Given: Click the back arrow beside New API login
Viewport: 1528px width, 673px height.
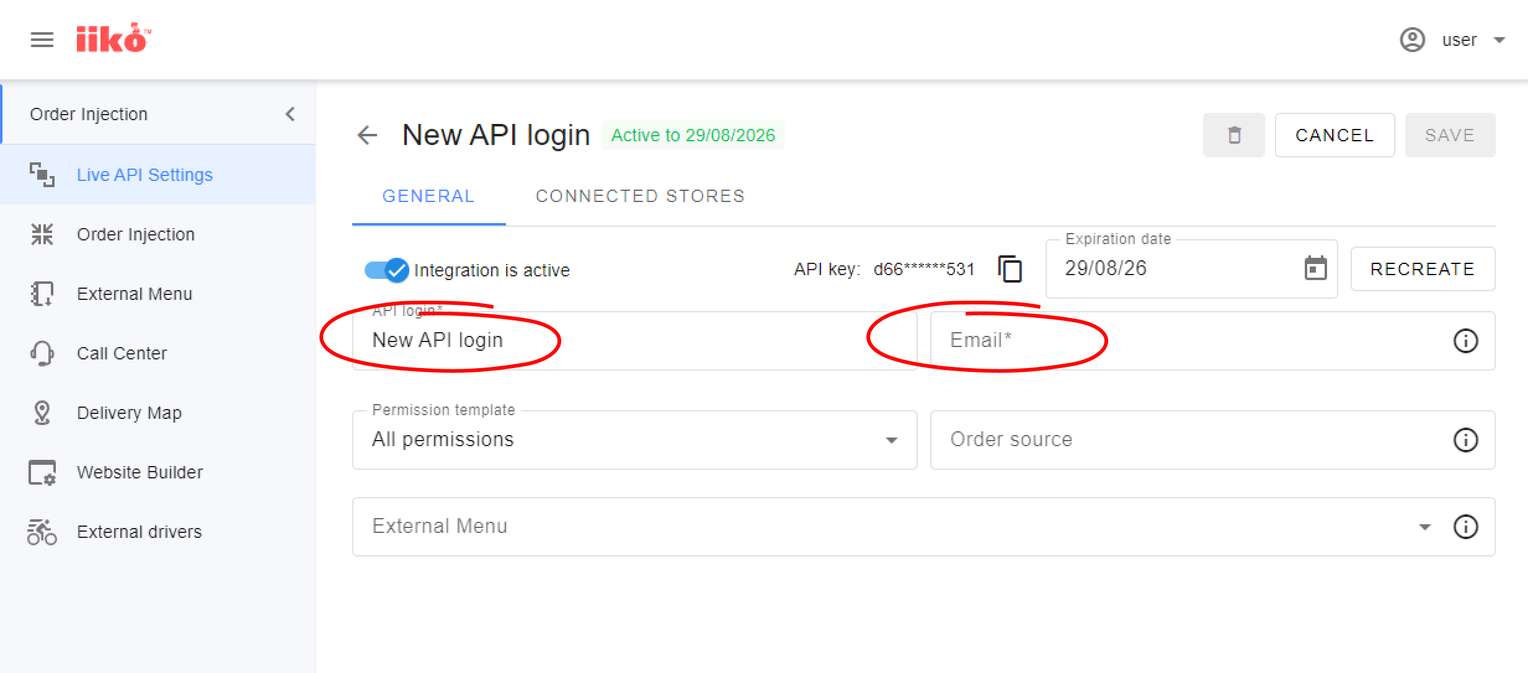Looking at the screenshot, I should (x=368, y=135).
